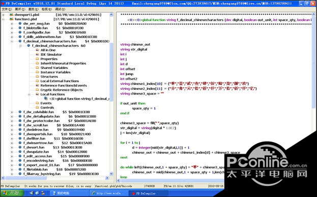The width and height of the screenshot is (317, 197).
Task: Select the f_dwsort.fun row
Action: [53, 147]
